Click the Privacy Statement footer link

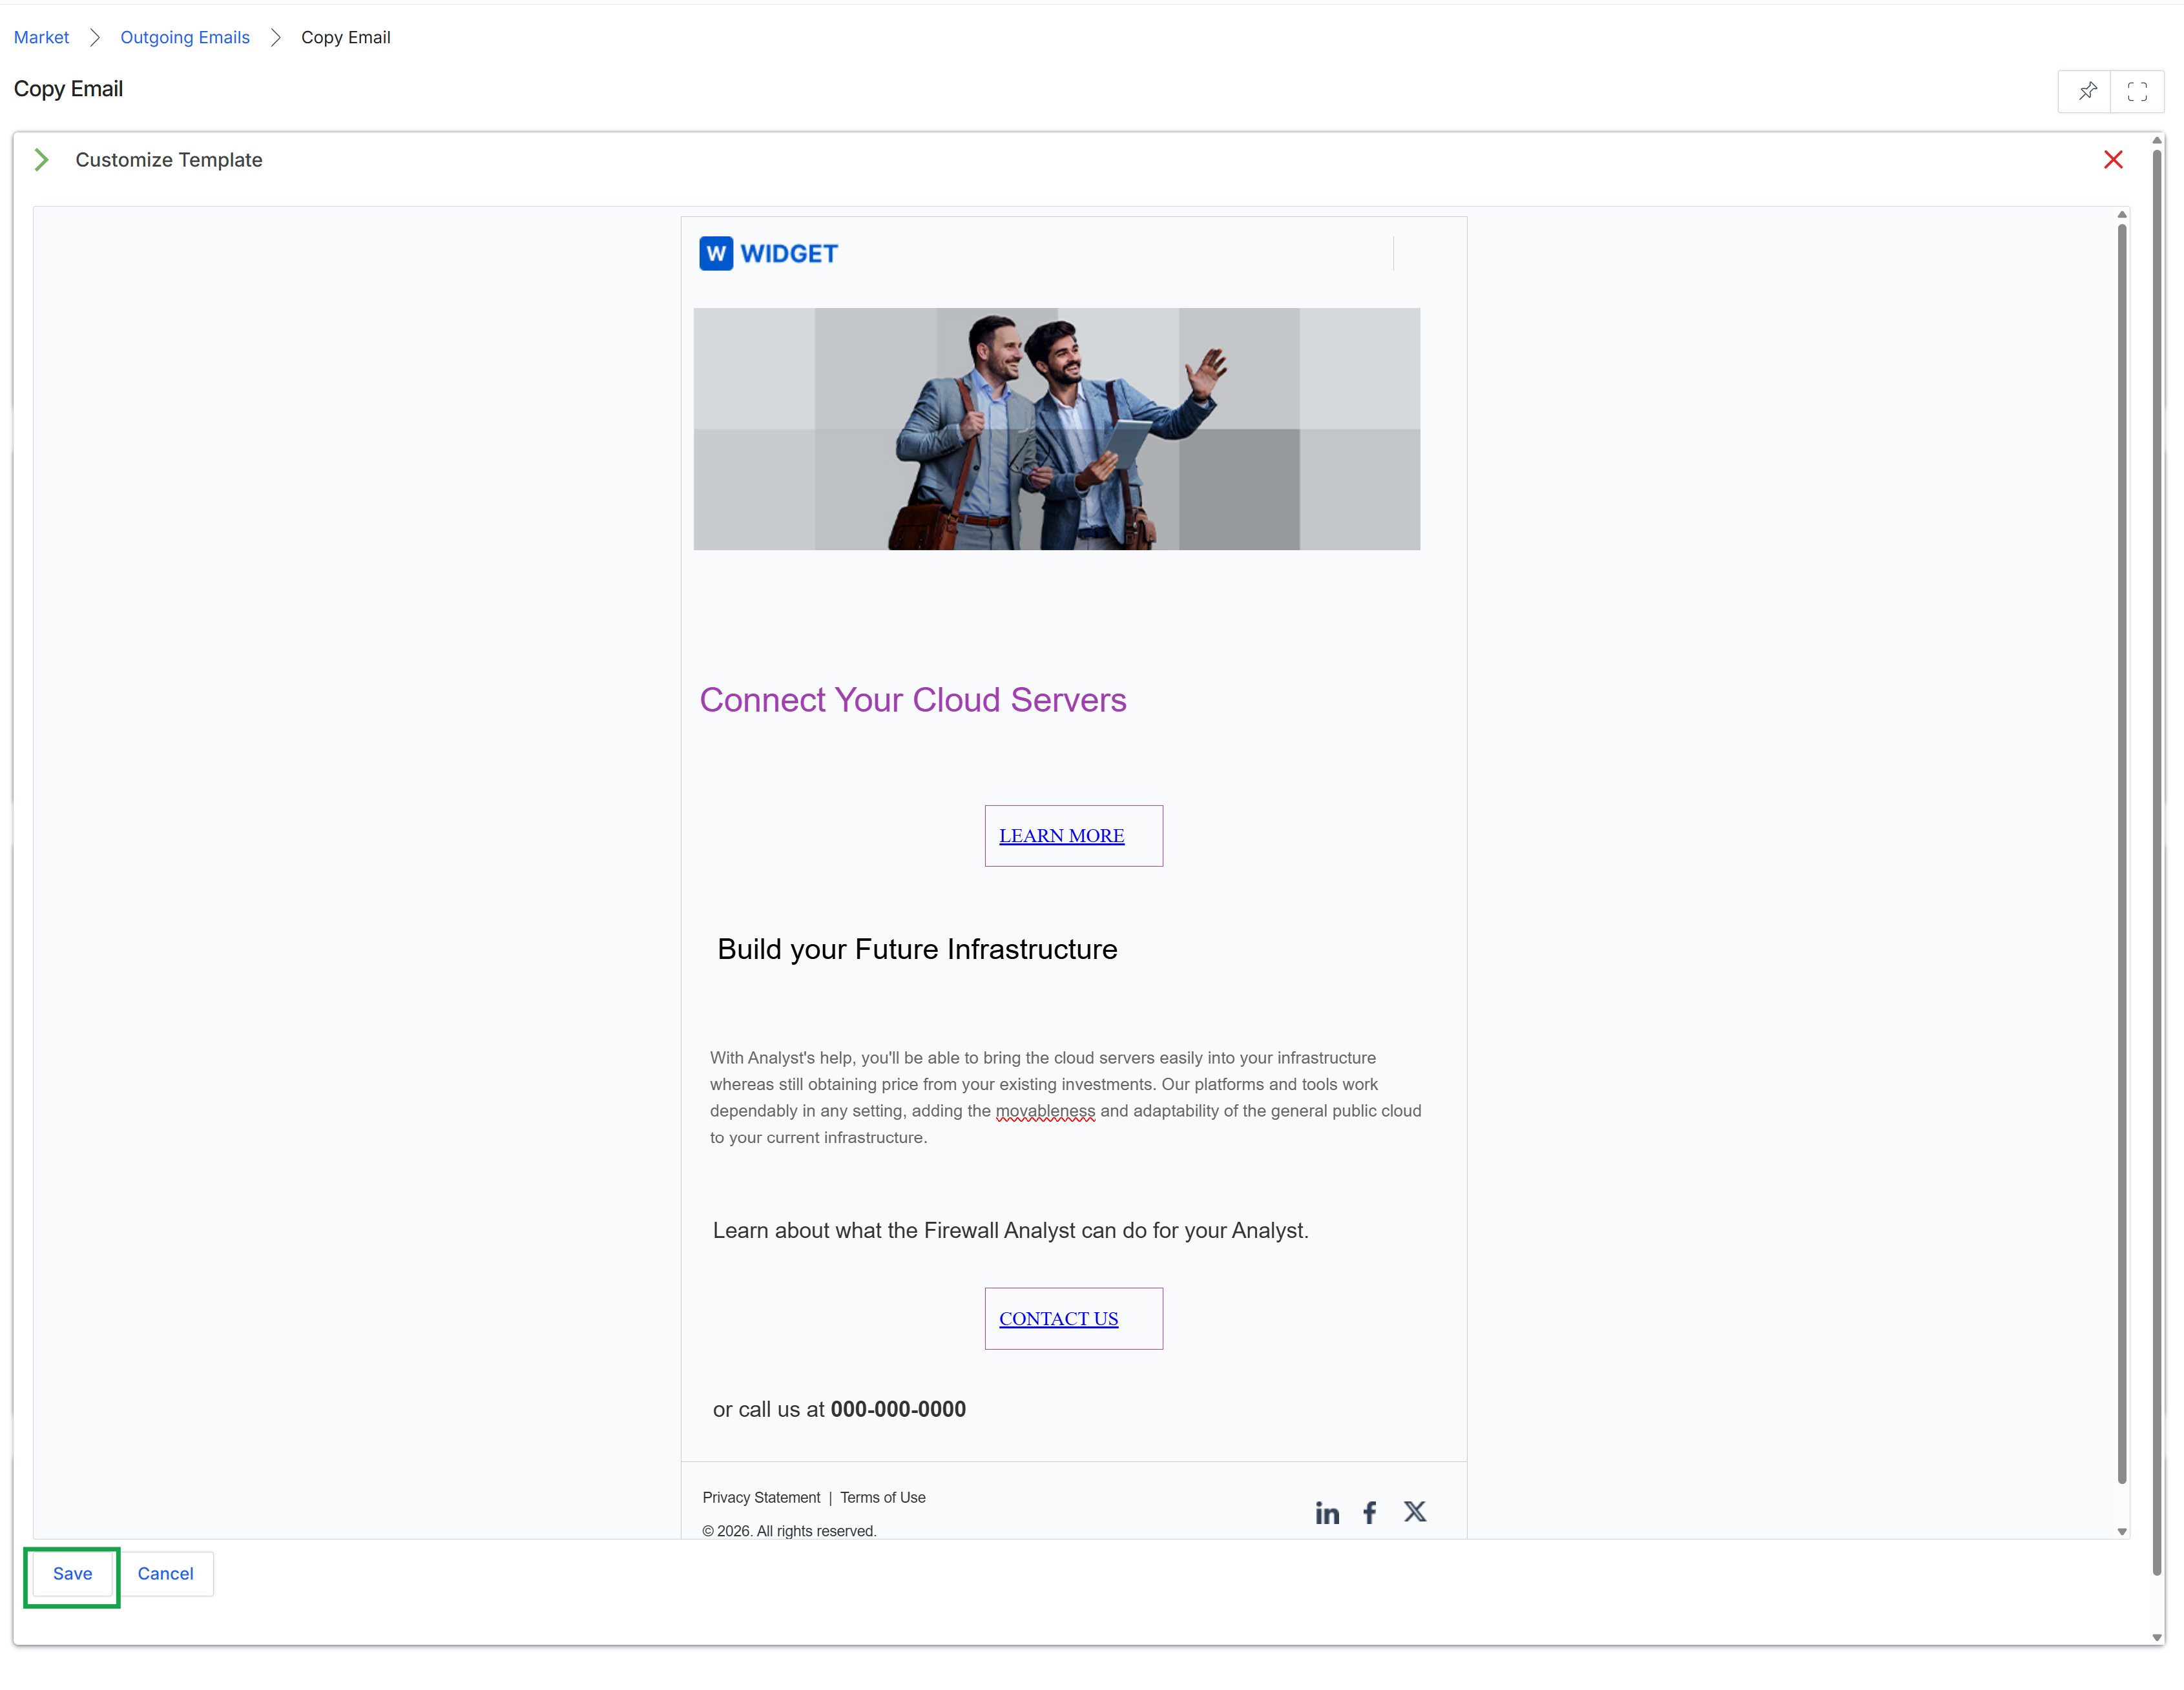tap(761, 1497)
